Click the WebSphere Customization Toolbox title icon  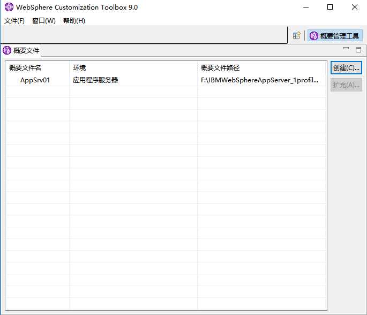(9, 7)
